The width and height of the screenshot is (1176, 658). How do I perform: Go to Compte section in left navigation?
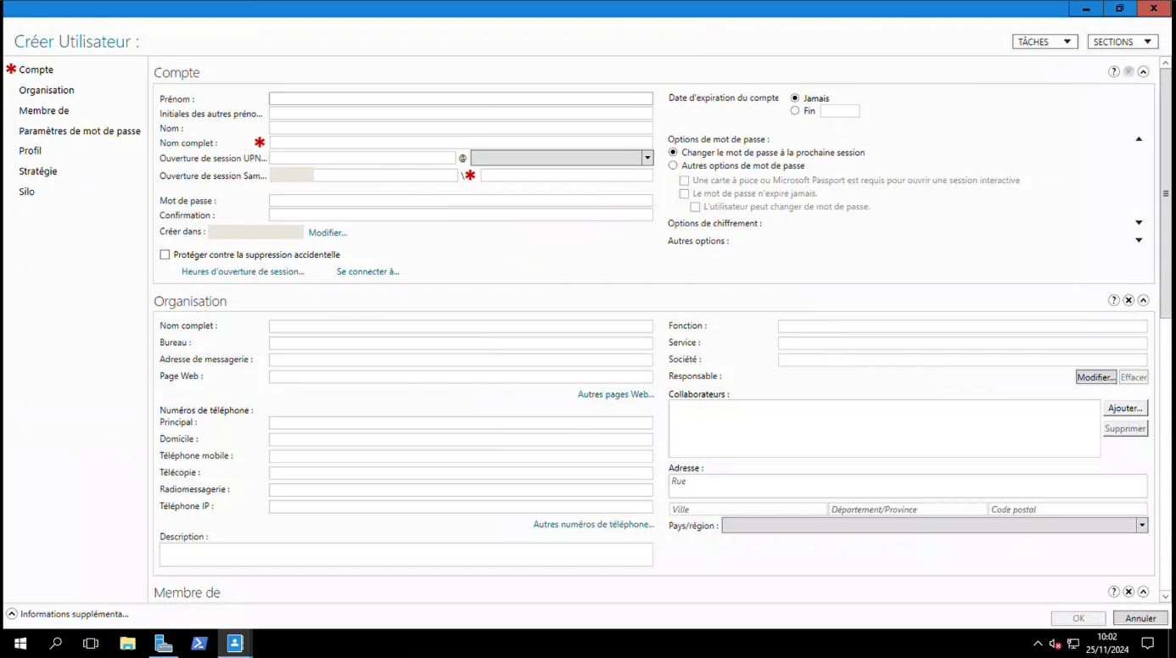click(36, 70)
